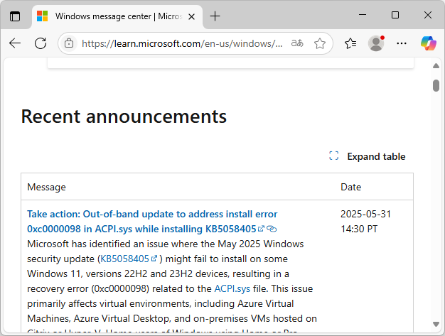Copy the announcement's link icon
The image size is (445, 336).
click(x=272, y=229)
